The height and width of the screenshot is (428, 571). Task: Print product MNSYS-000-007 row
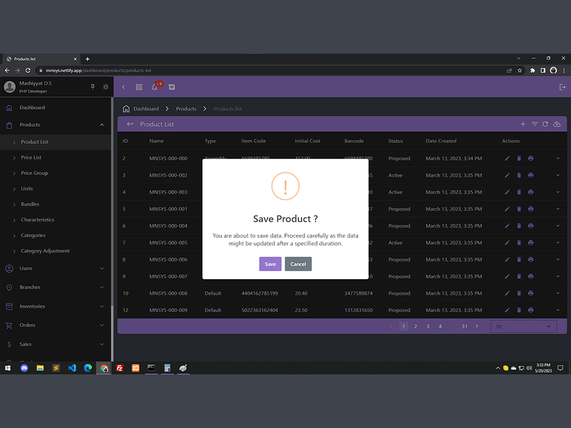[x=530, y=276]
